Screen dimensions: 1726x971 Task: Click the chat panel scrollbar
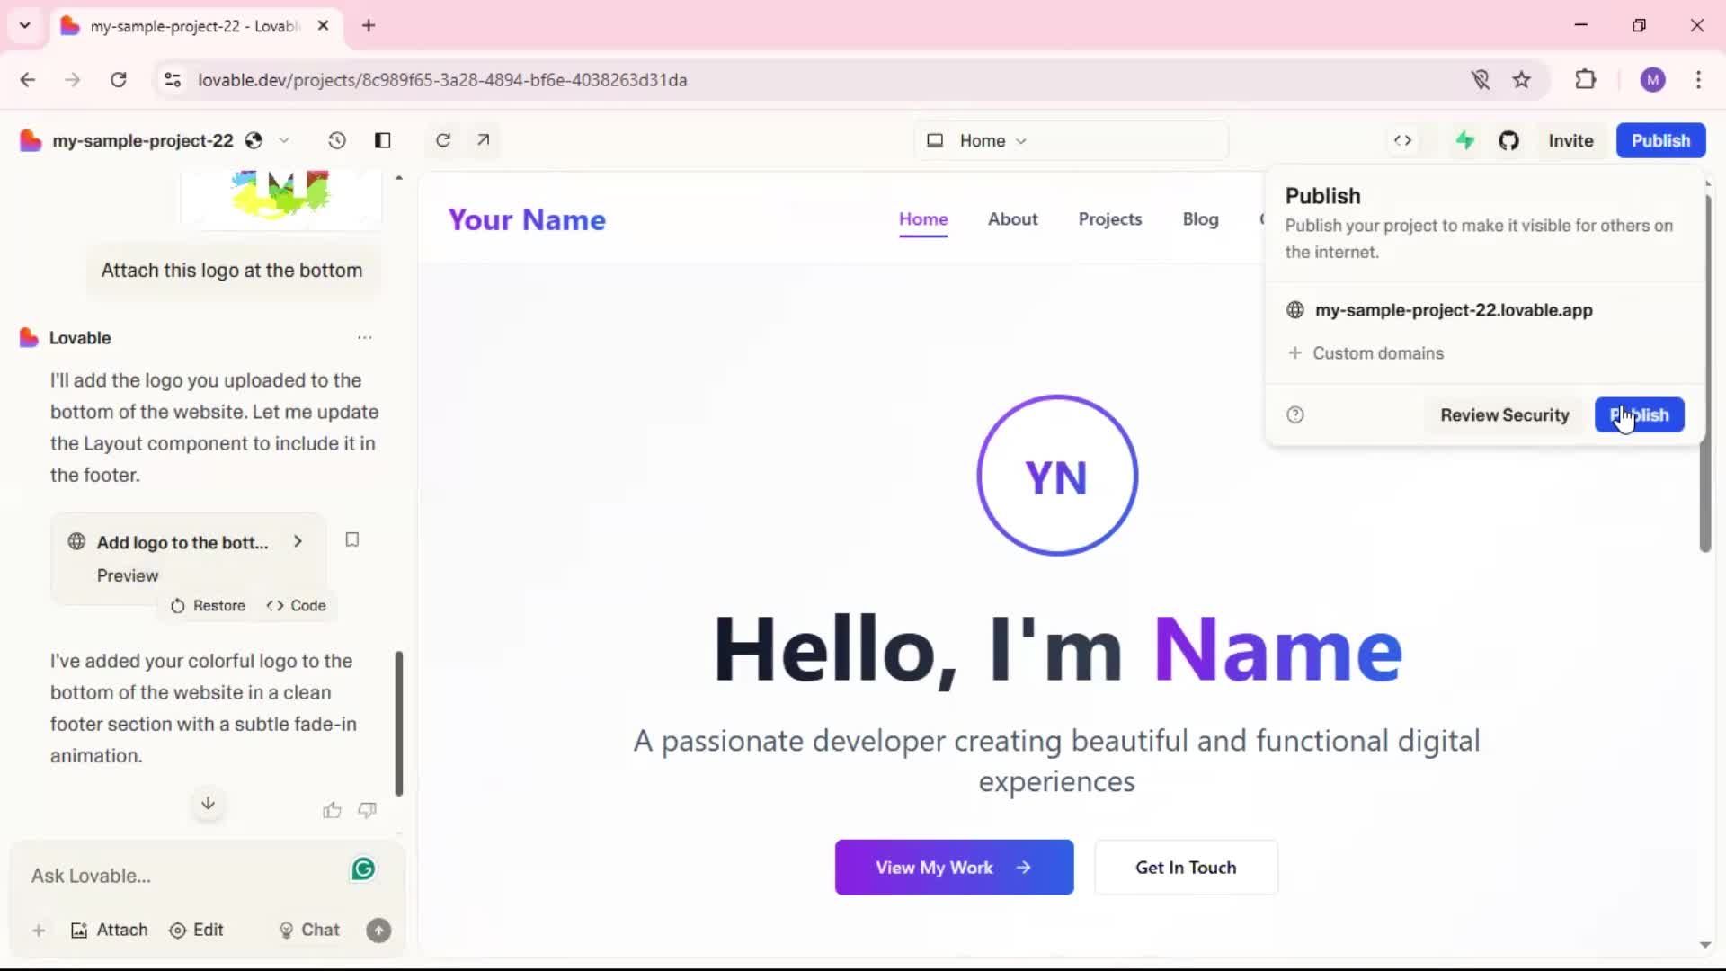click(x=399, y=724)
